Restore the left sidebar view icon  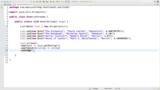2,5
